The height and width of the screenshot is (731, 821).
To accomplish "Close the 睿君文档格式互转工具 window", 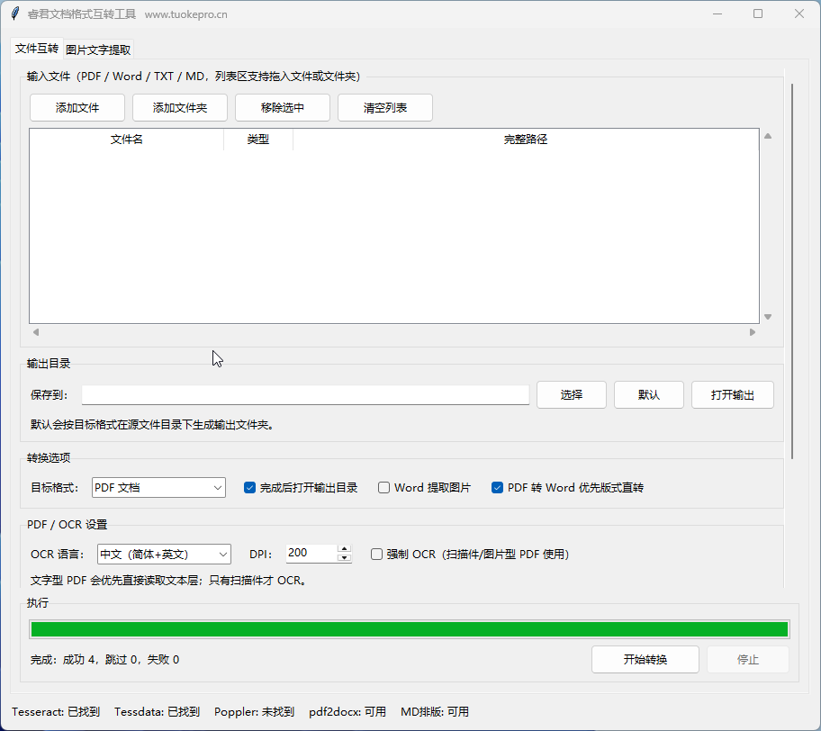I will 799,14.
